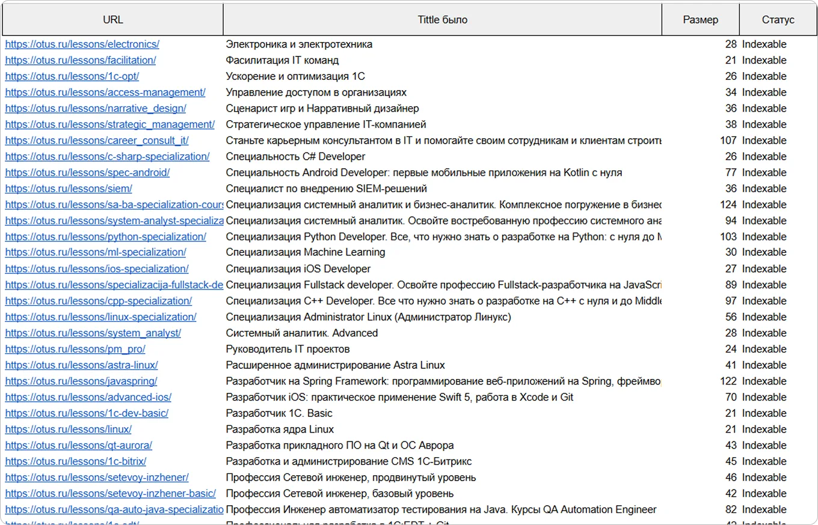Follow the lessons/pm_pro/ link
Image resolution: width=818 pixels, height=525 pixels.
point(75,349)
